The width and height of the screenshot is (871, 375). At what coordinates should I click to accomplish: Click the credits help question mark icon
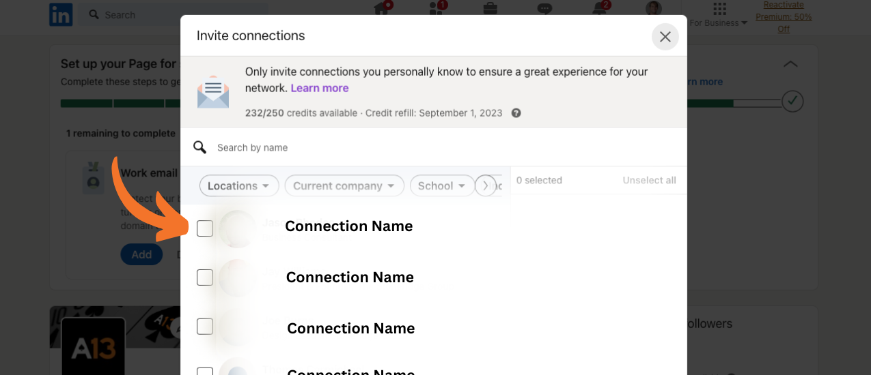516,113
